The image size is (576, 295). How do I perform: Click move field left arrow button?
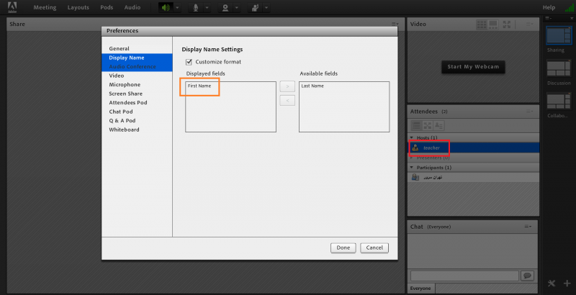tap(287, 101)
